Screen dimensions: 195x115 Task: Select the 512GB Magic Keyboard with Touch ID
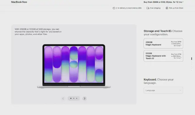click(163, 56)
